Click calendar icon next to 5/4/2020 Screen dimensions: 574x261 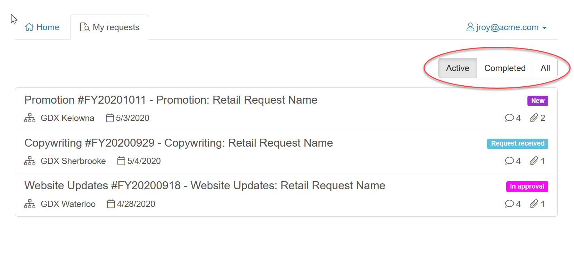coord(121,161)
